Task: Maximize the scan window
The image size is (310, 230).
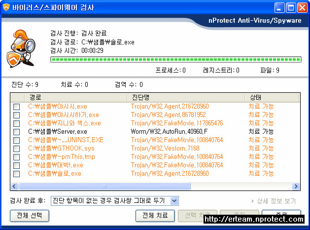Action: pos(291,8)
